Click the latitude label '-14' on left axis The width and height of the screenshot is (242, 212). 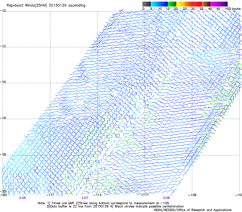pyautogui.click(x=3, y=82)
